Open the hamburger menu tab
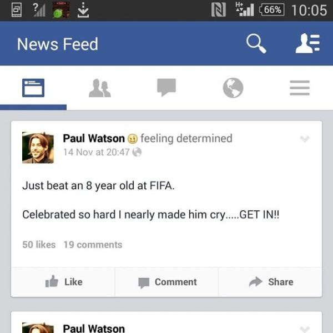This screenshot has width=333, height=333. click(300, 88)
